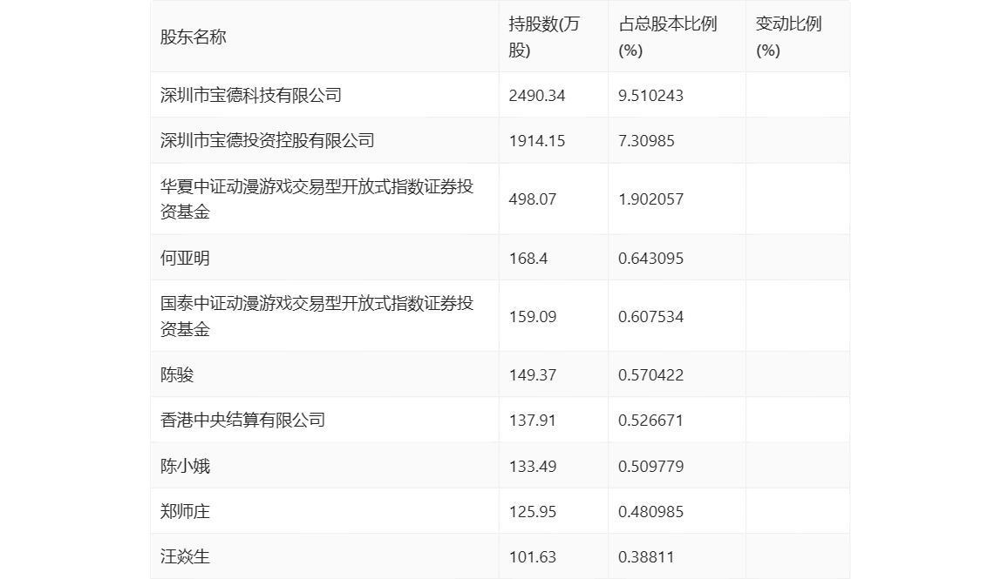Image resolution: width=1001 pixels, height=579 pixels.
Task: Select the 持股数(万股) column header
Action: [x=544, y=37]
